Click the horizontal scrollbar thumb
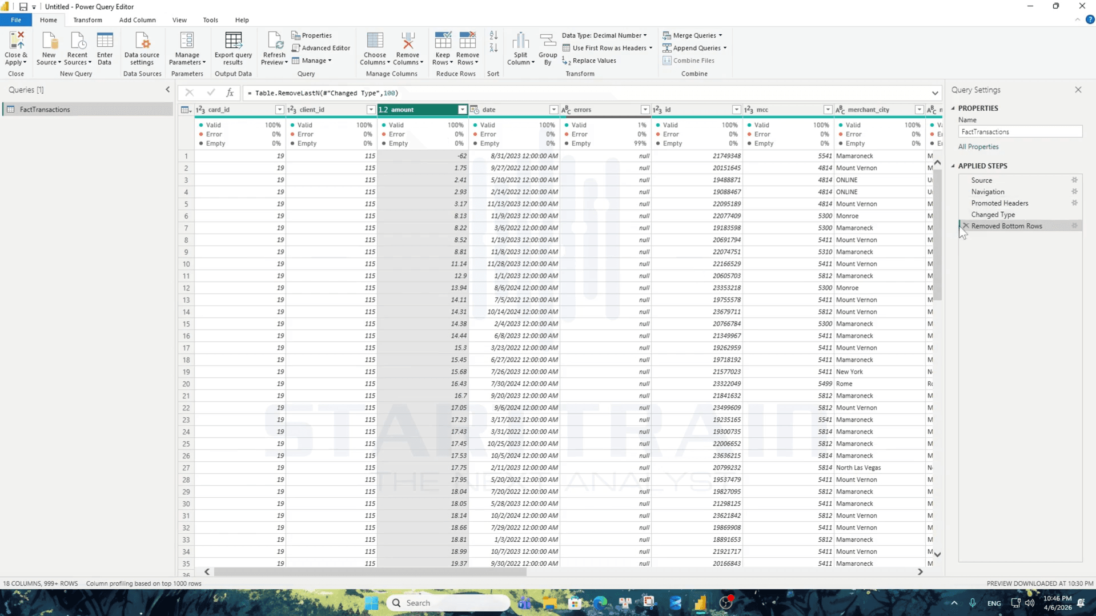The height and width of the screenshot is (616, 1096). pyautogui.click(x=370, y=571)
